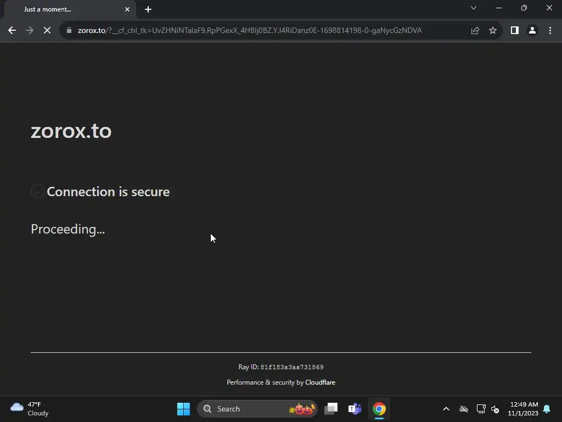Click the muted volume tray icon
The image size is (562, 422).
495,409
